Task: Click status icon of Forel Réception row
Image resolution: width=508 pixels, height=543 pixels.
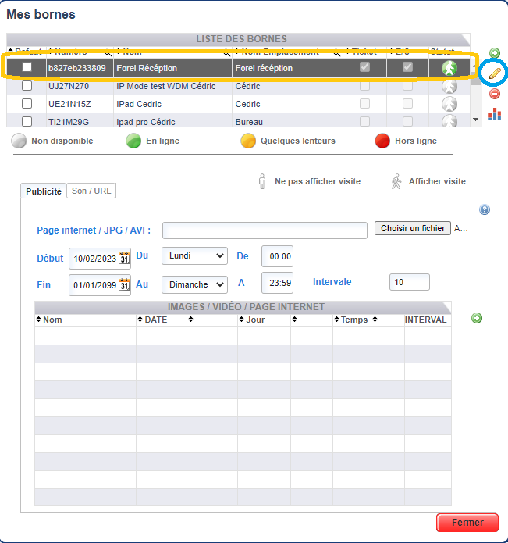Action: coord(449,68)
